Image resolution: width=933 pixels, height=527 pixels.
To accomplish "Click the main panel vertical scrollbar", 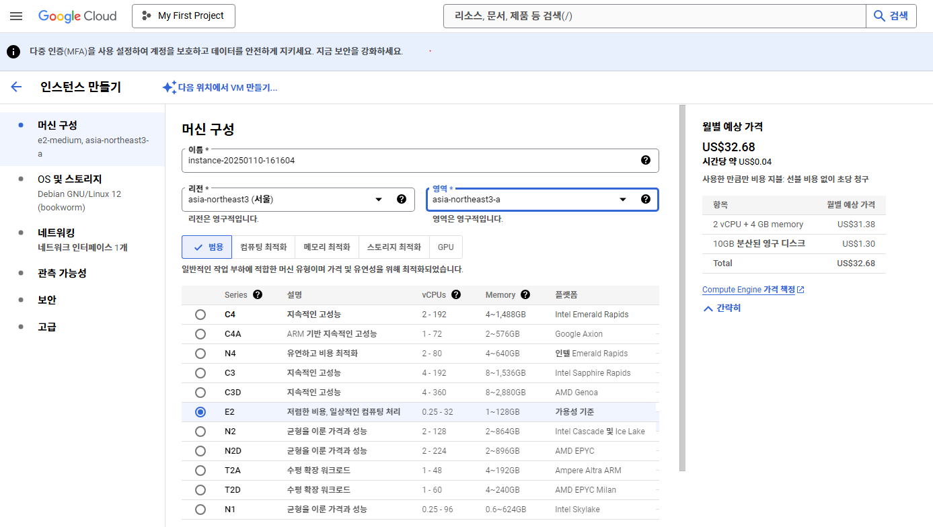I will 682,288.
